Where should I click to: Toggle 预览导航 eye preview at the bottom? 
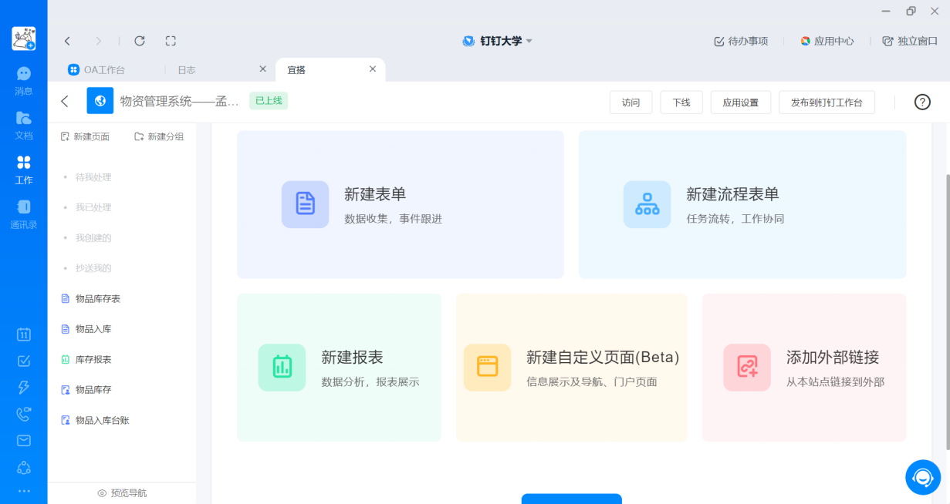point(122,492)
